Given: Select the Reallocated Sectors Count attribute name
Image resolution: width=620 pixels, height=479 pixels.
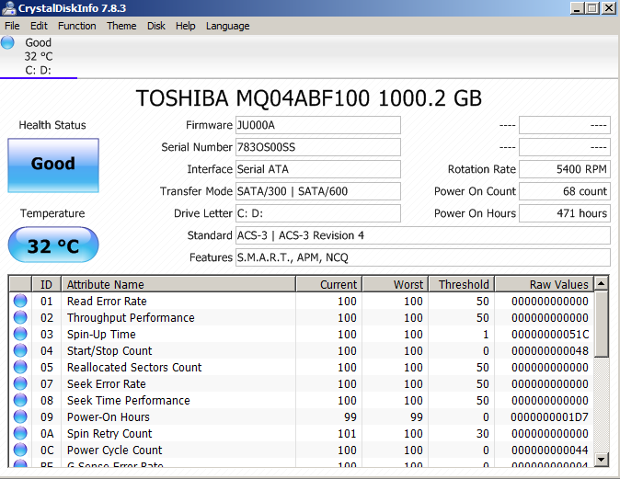Looking at the screenshot, I should [134, 368].
